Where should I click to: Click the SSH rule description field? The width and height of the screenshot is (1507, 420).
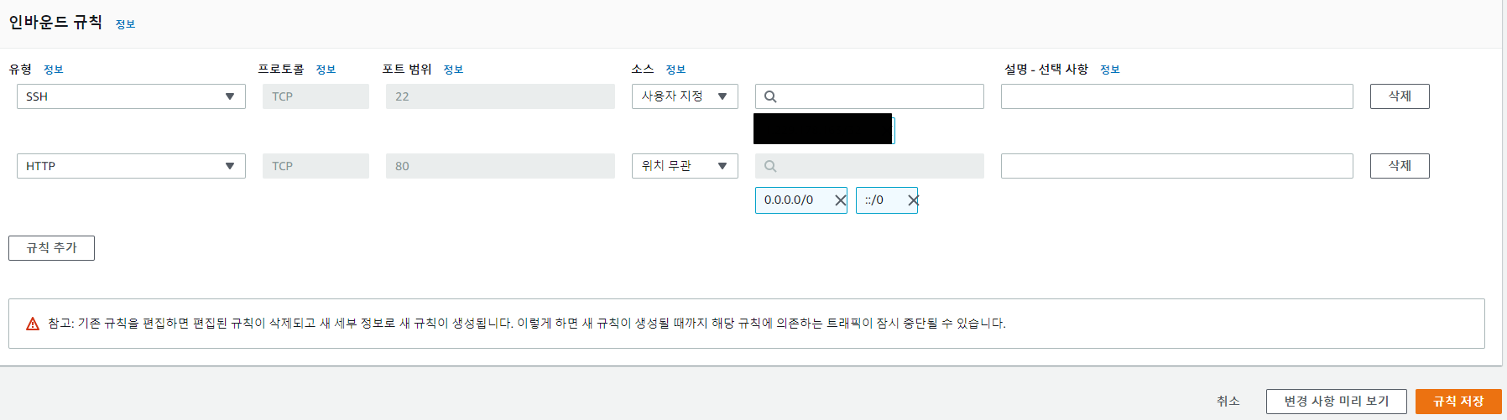(1176, 96)
